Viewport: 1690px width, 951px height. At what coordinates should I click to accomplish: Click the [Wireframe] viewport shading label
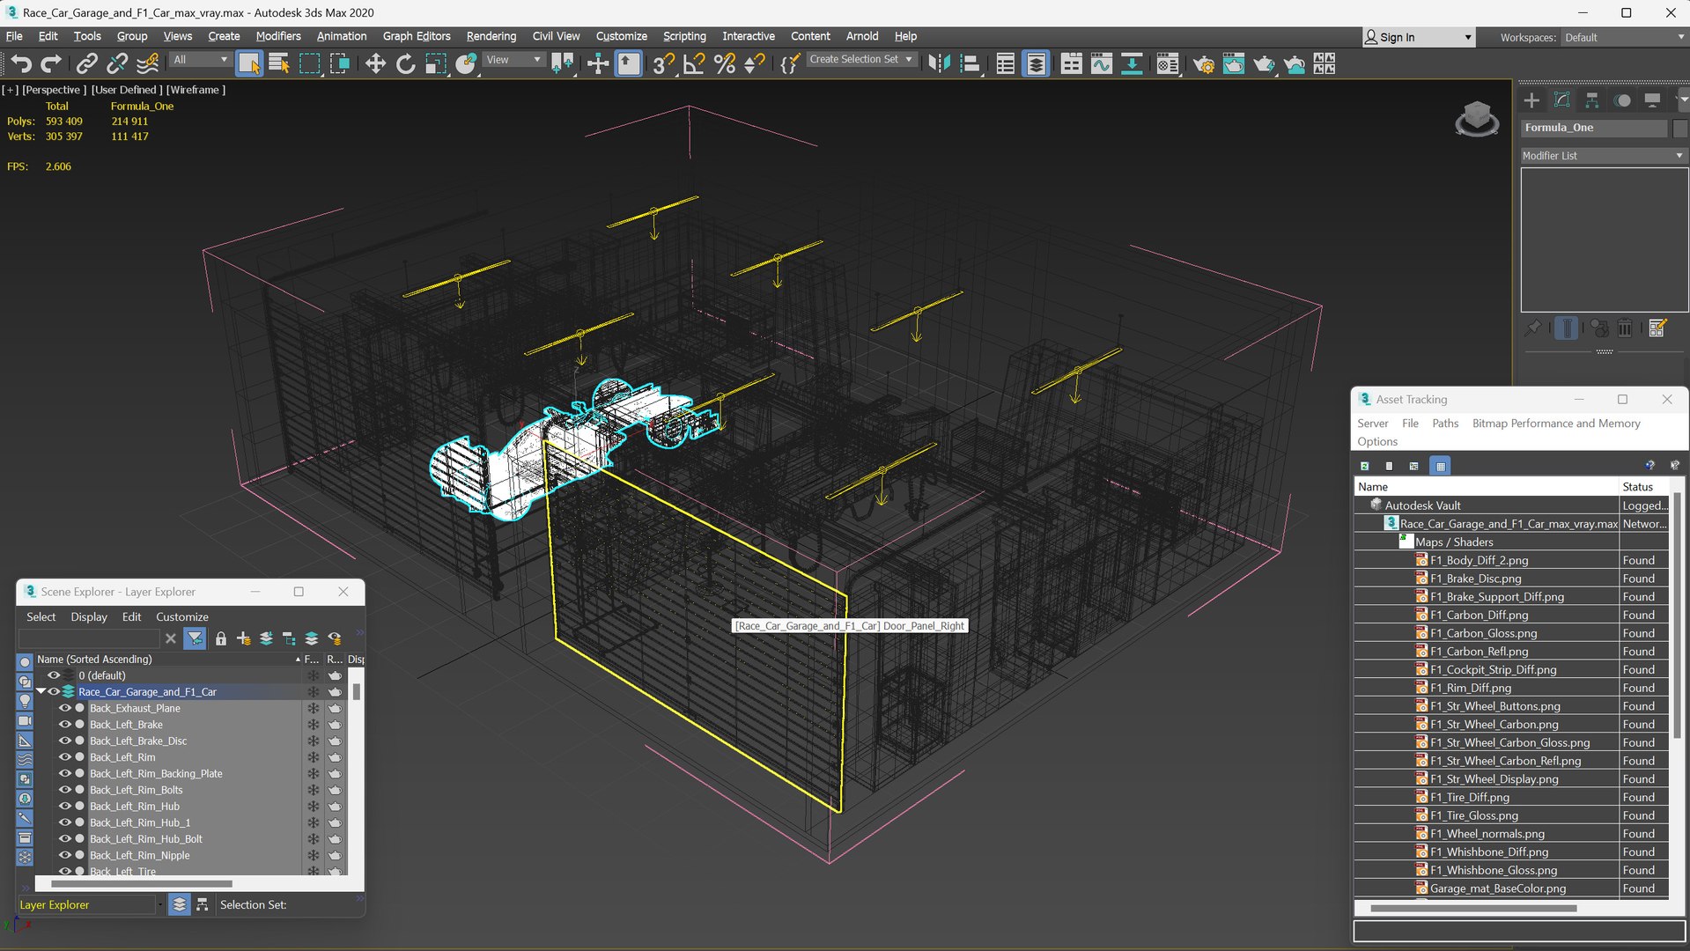(x=196, y=90)
